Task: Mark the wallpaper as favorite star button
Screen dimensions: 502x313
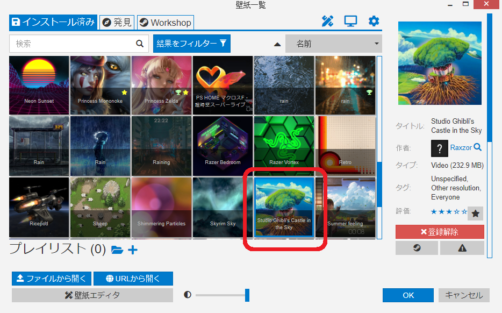Action: click(x=476, y=214)
